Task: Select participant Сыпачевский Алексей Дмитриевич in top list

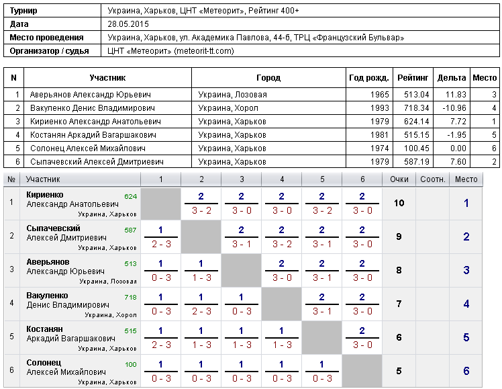Action: pos(97,162)
